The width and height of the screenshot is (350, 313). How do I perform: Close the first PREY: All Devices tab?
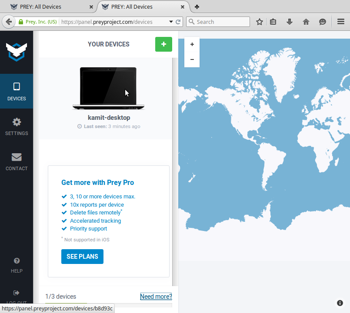point(91,7)
